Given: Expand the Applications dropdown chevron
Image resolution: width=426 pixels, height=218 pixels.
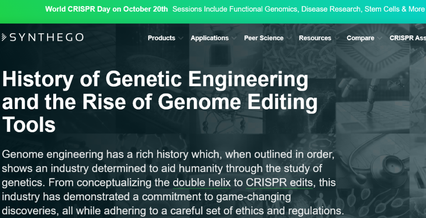Looking at the screenshot, I should 234,38.
